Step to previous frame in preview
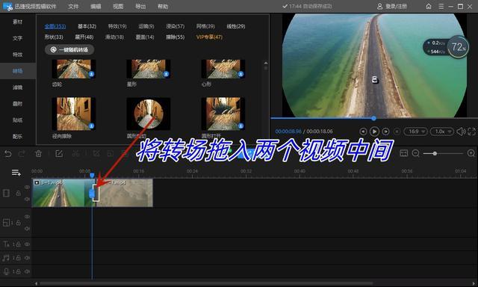478x287 pixels. coord(363,132)
